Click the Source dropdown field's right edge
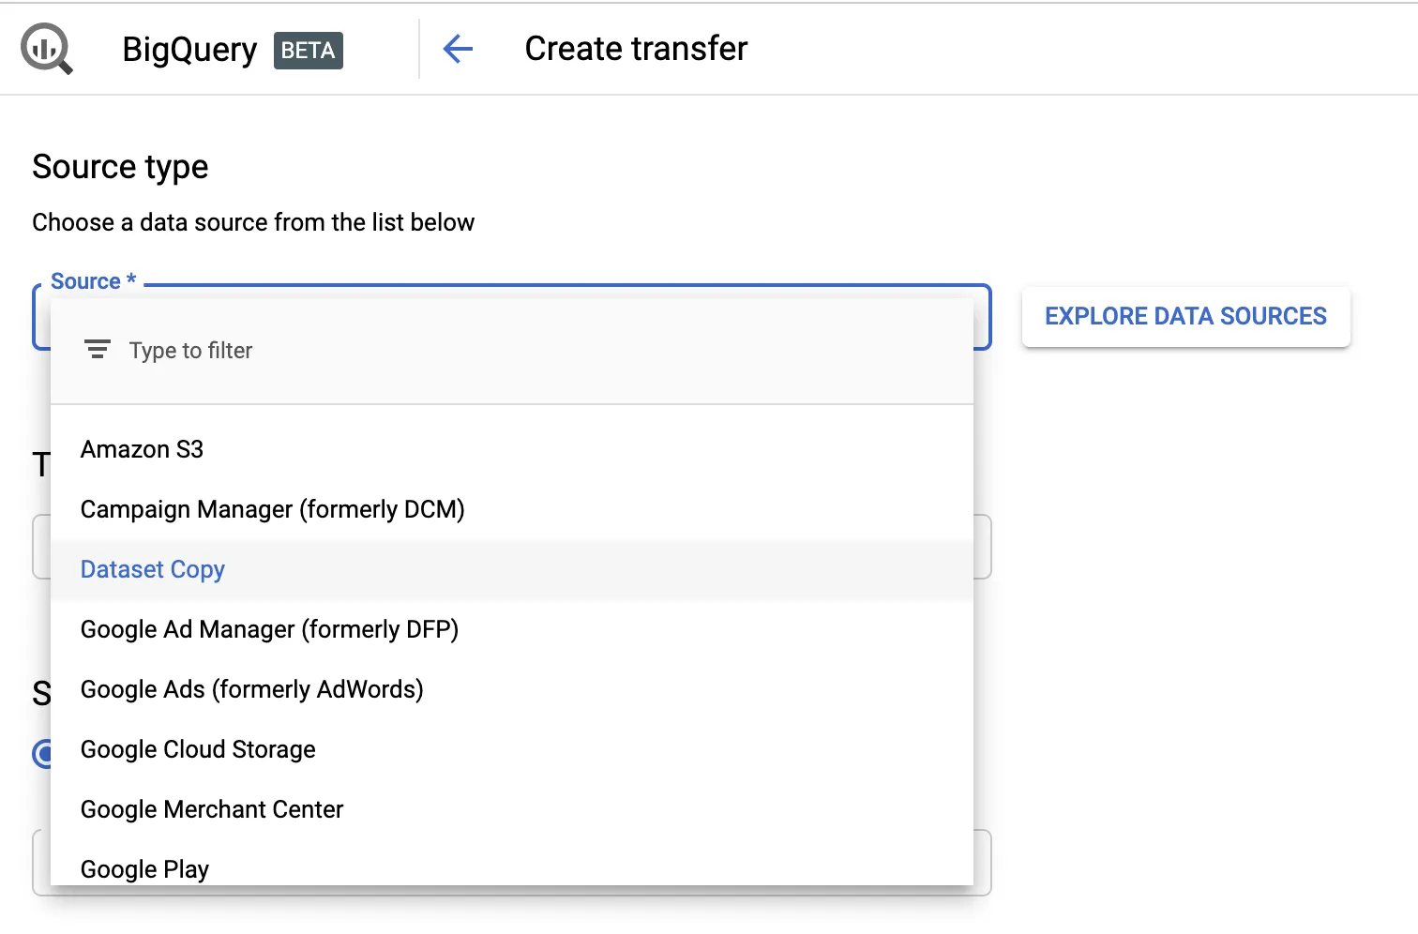 [x=983, y=319]
